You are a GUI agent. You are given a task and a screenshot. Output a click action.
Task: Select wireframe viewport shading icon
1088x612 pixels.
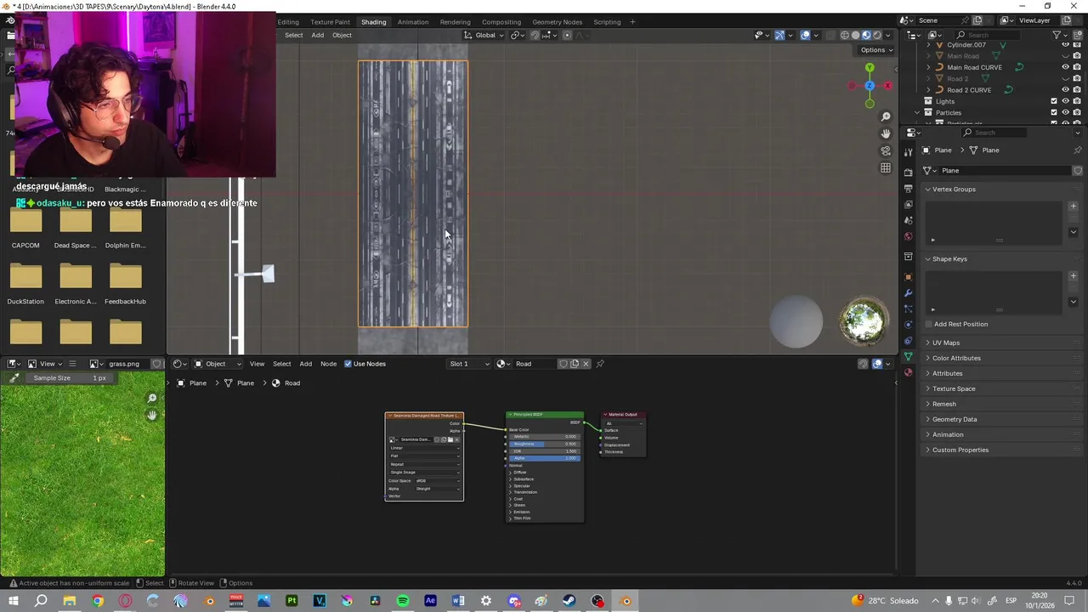(x=844, y=35)
